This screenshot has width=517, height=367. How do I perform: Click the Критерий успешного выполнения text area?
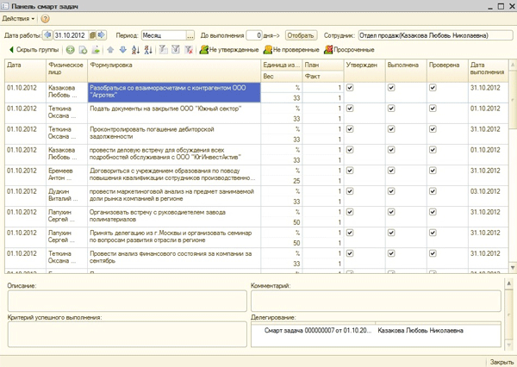[128, 334]
